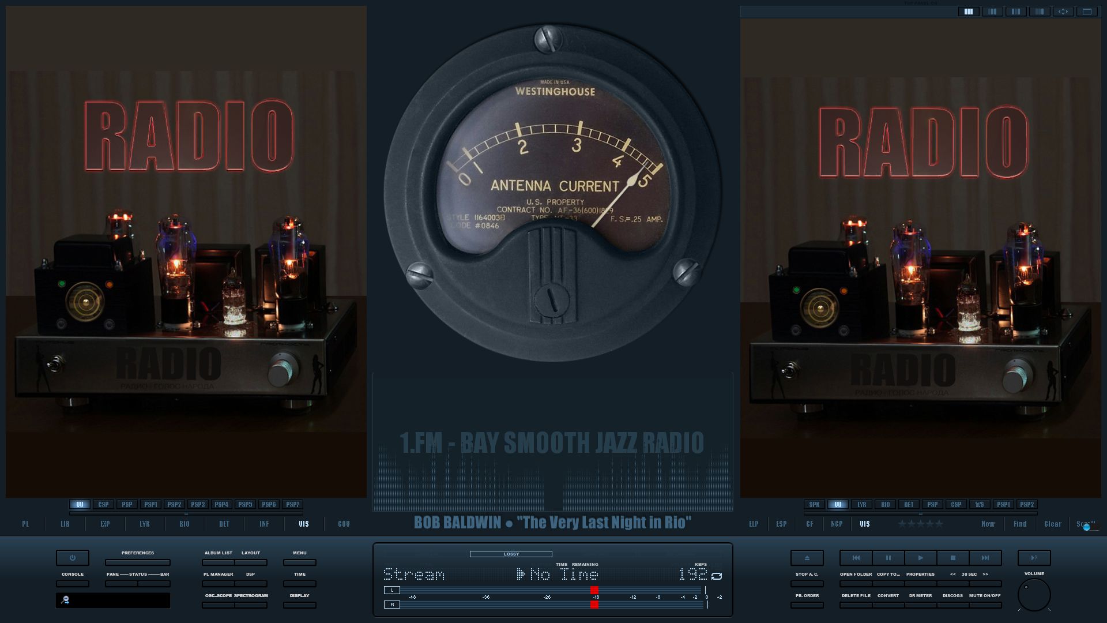1107x623 pixels.
Task: Click the power button icon
Action: point(72,558)
